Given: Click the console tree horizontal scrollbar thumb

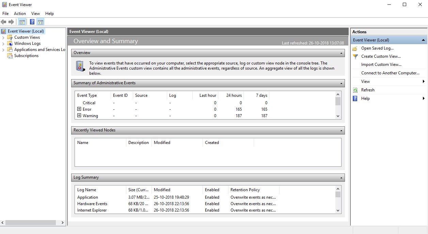Looking at the screenshot, I should click(x=31, y=223).
